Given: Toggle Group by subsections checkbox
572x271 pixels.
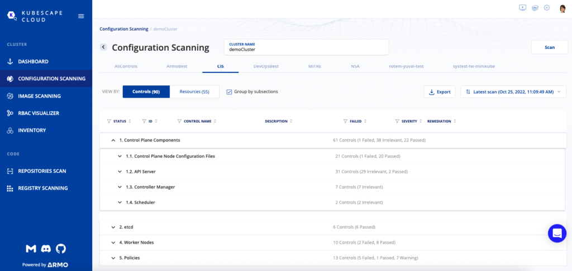Looking at the screenshot, I should click(229, 92).
